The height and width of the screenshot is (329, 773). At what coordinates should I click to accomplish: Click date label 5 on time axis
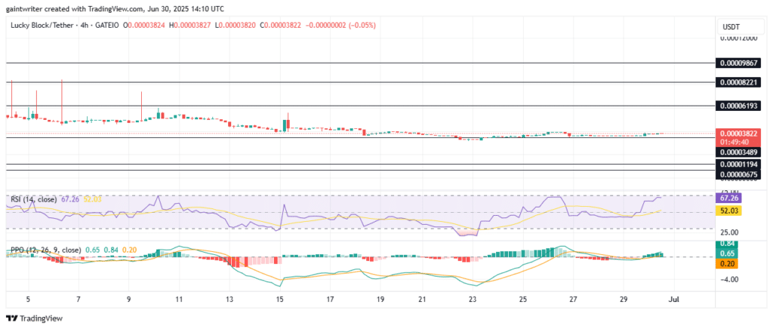pos(28,299)
